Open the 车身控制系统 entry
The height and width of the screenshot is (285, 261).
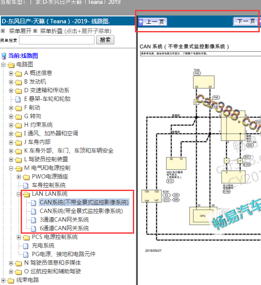click(x=49, y=185)
